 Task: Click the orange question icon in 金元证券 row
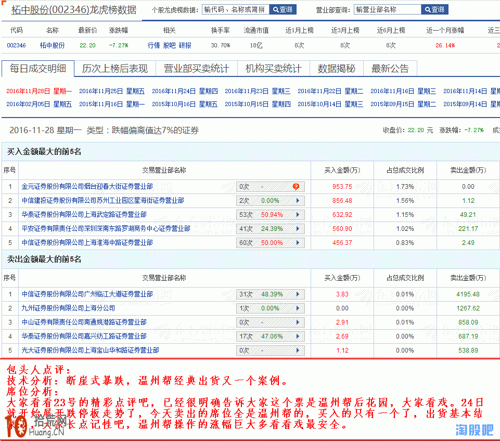(x=296, y=187)
